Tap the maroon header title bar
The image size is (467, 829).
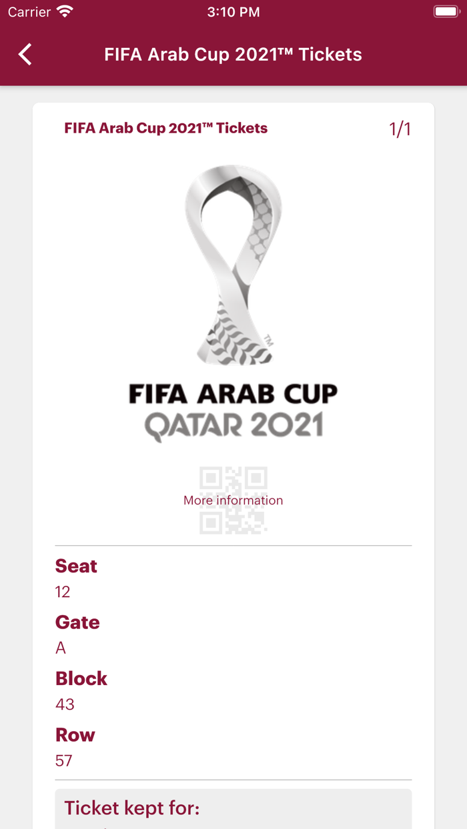click(x=233, y=54)
